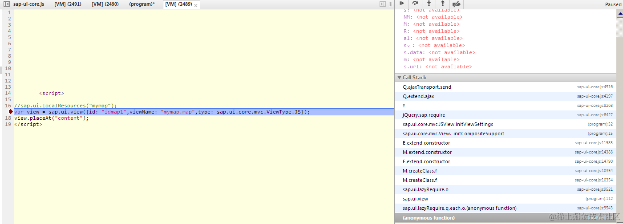The height and width of the screenshot is (224, 623).
Task: Open the [VM] (2490) tab
Action: click(105, 4)
